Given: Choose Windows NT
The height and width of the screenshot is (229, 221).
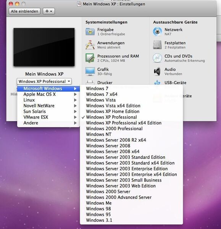Looking at the screenshot, I should coord(131,134).
